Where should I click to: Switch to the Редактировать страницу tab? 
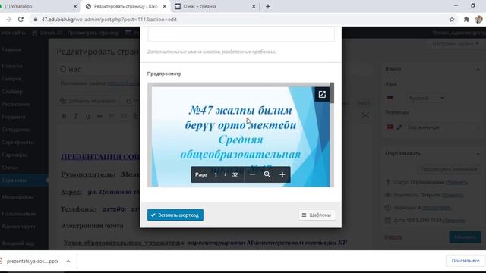[126, 6]
